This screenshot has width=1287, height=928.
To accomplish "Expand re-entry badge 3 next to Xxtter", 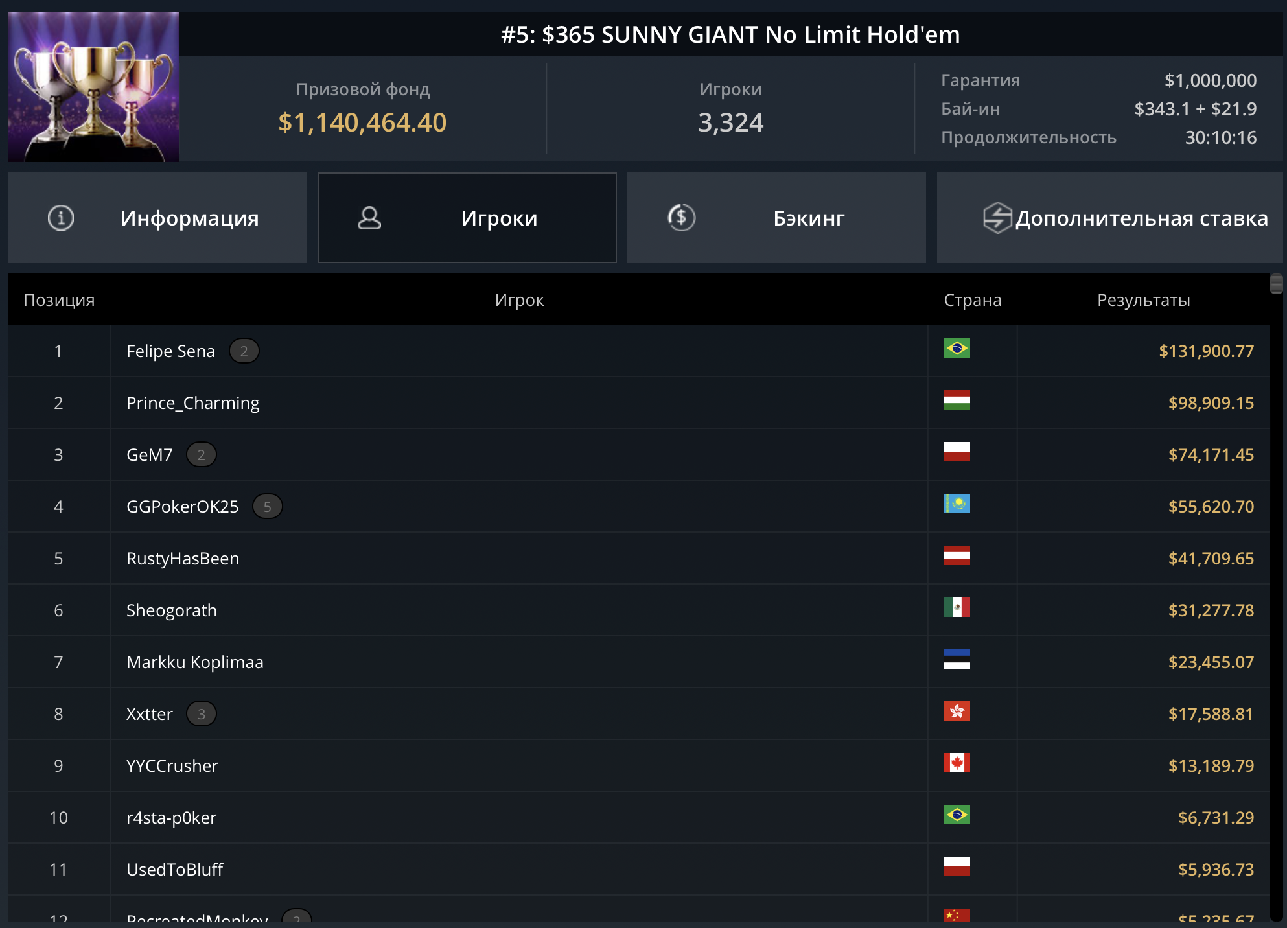I will [202, 714].
